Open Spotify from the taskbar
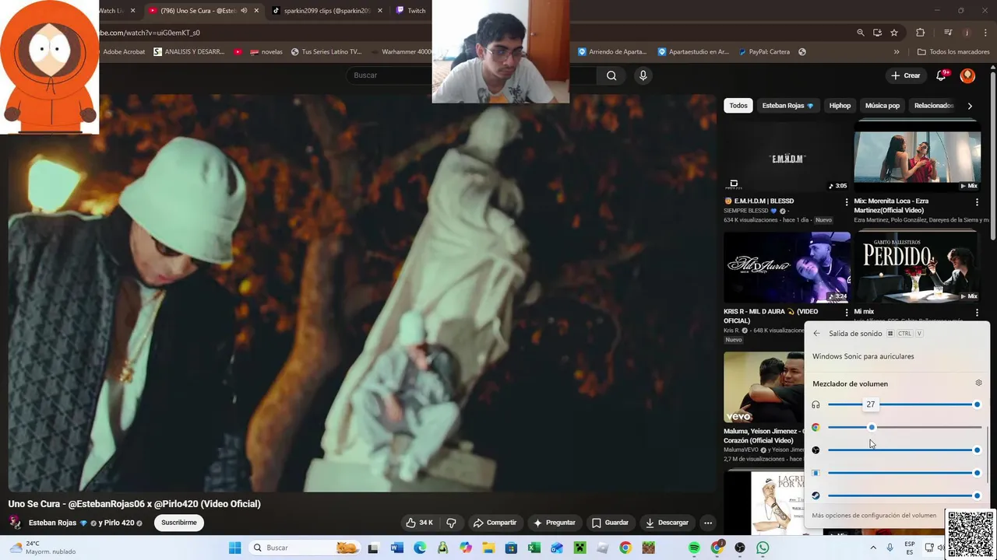Image resolution: width=997 pixels, height=560 pixels. 694,548
